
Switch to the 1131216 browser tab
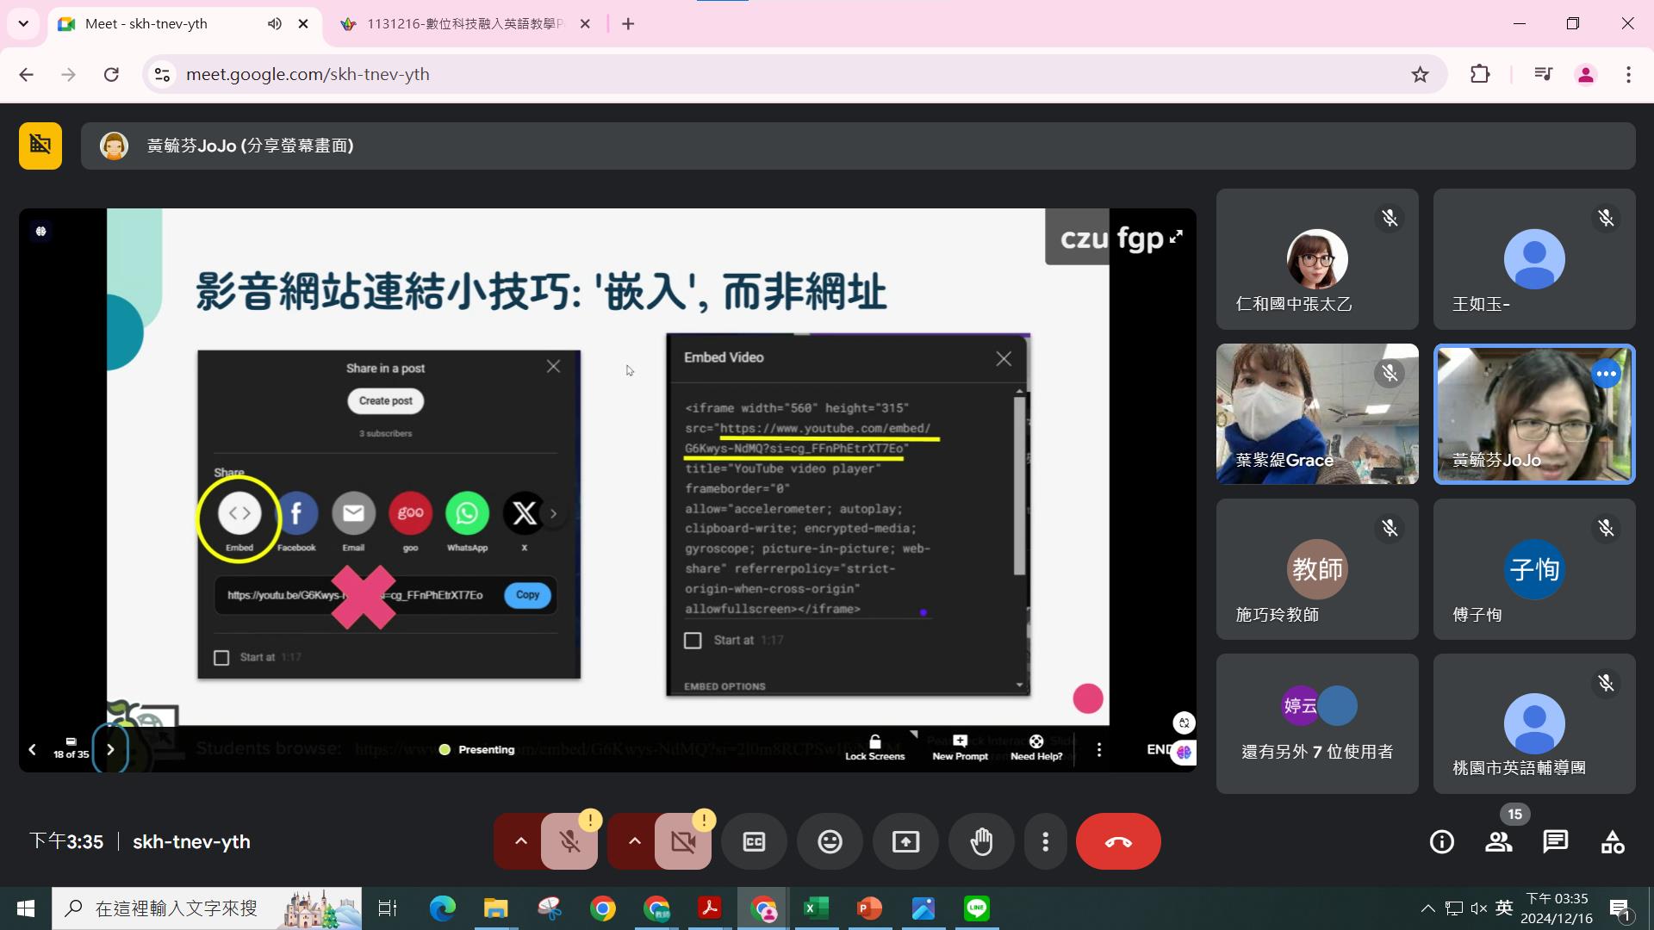[x=463, y=23]
